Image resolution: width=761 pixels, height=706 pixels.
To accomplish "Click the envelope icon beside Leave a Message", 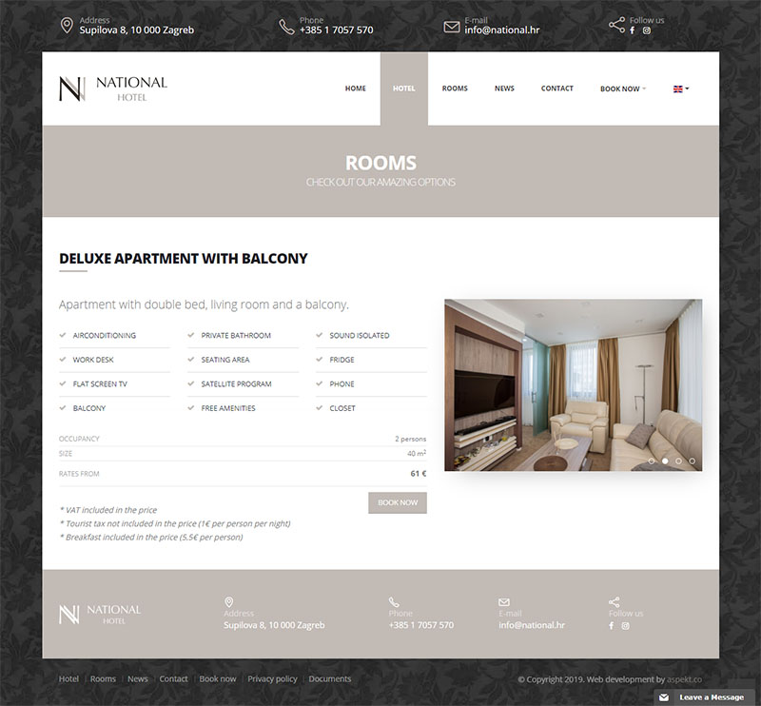I will point(664,697).
